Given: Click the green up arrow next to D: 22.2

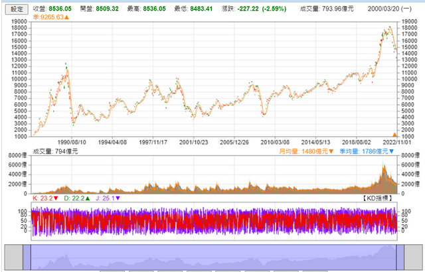Looking at the screenshot, I should point(88,198).
